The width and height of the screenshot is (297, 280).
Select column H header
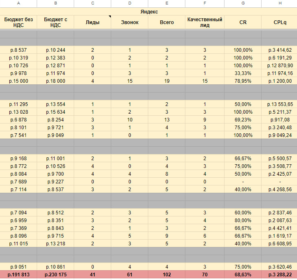click(x=279, y=4)
